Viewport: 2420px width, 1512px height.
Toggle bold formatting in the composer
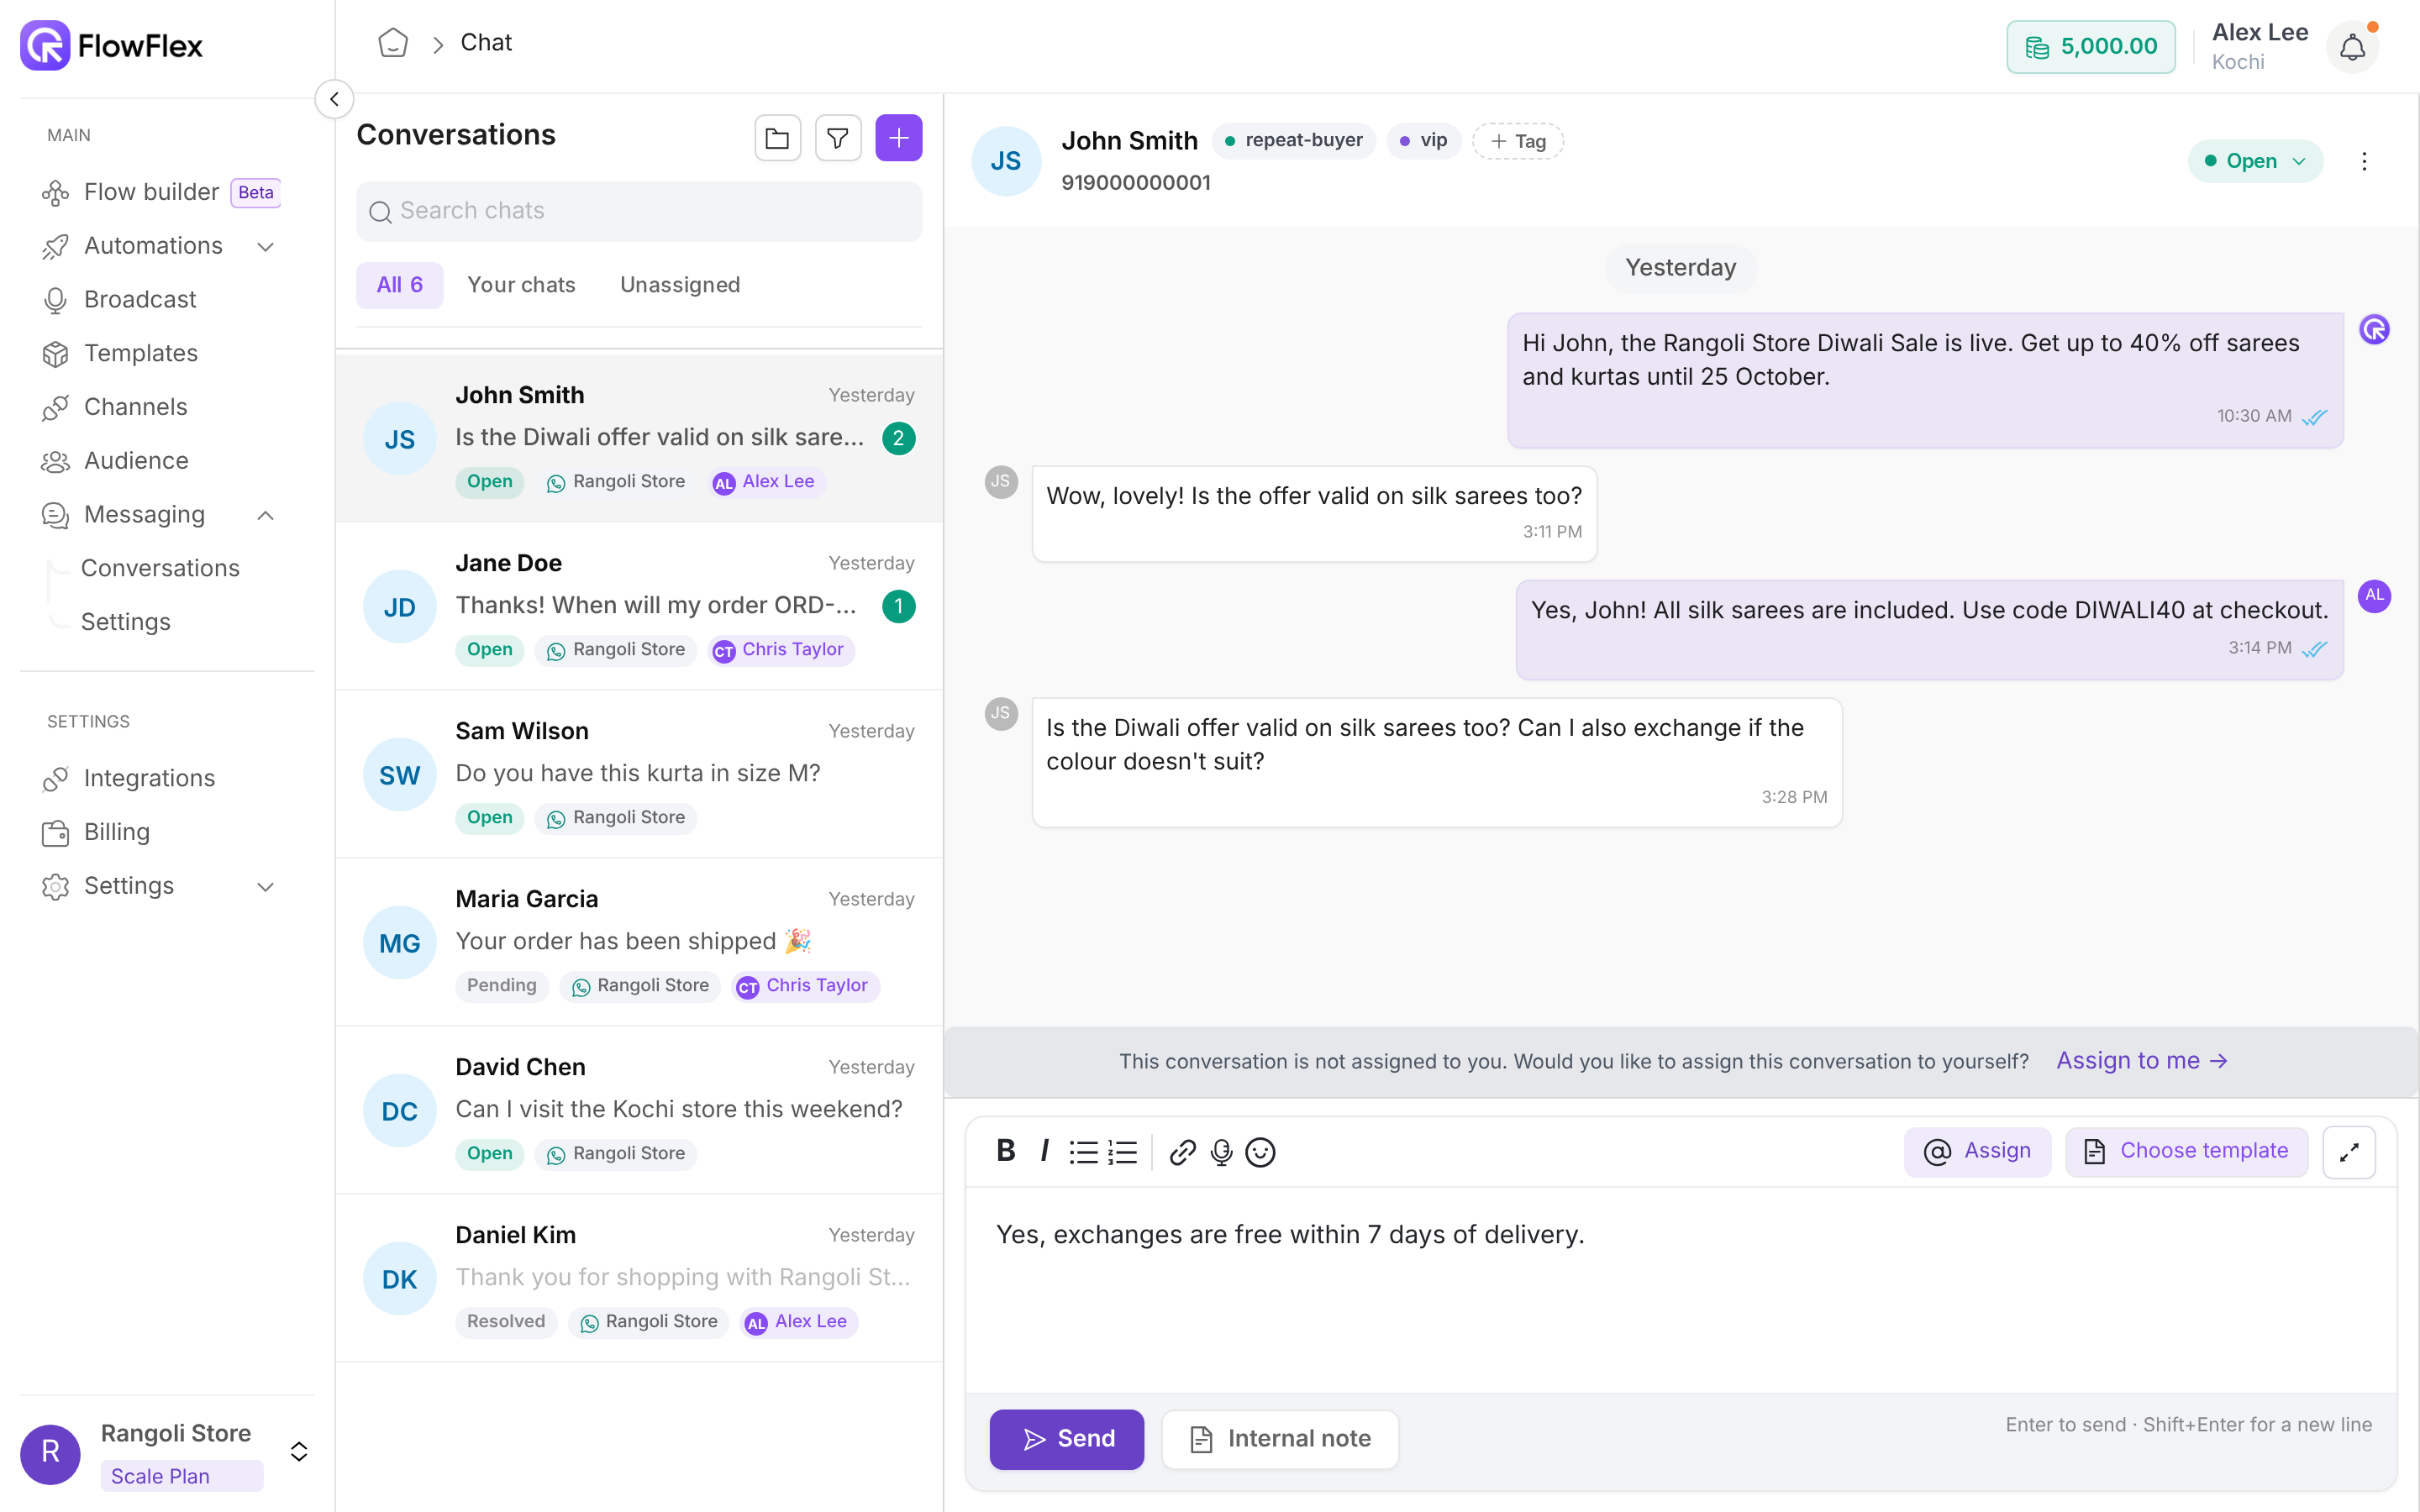pos(1006,1151)
